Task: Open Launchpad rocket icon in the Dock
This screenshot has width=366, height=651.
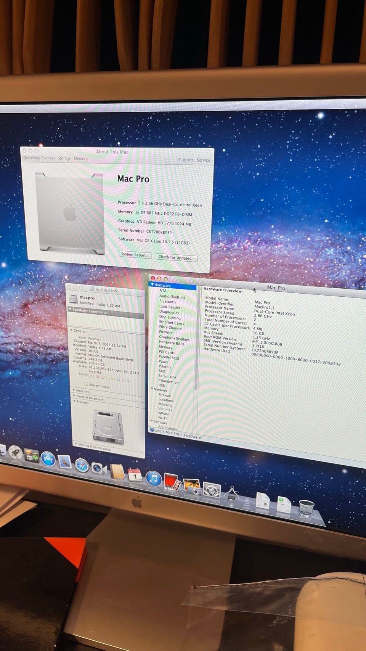Action: [15, 452]
